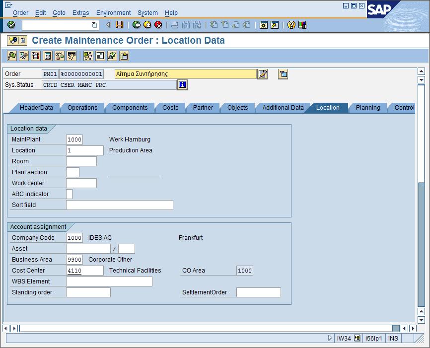This screenshot has height=348, width=430.
Task: Open the Help menu
Action: coord(171,12)
